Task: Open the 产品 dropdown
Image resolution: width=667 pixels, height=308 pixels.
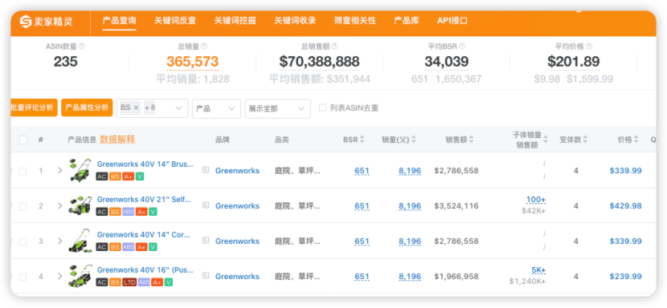Action: 216,108
